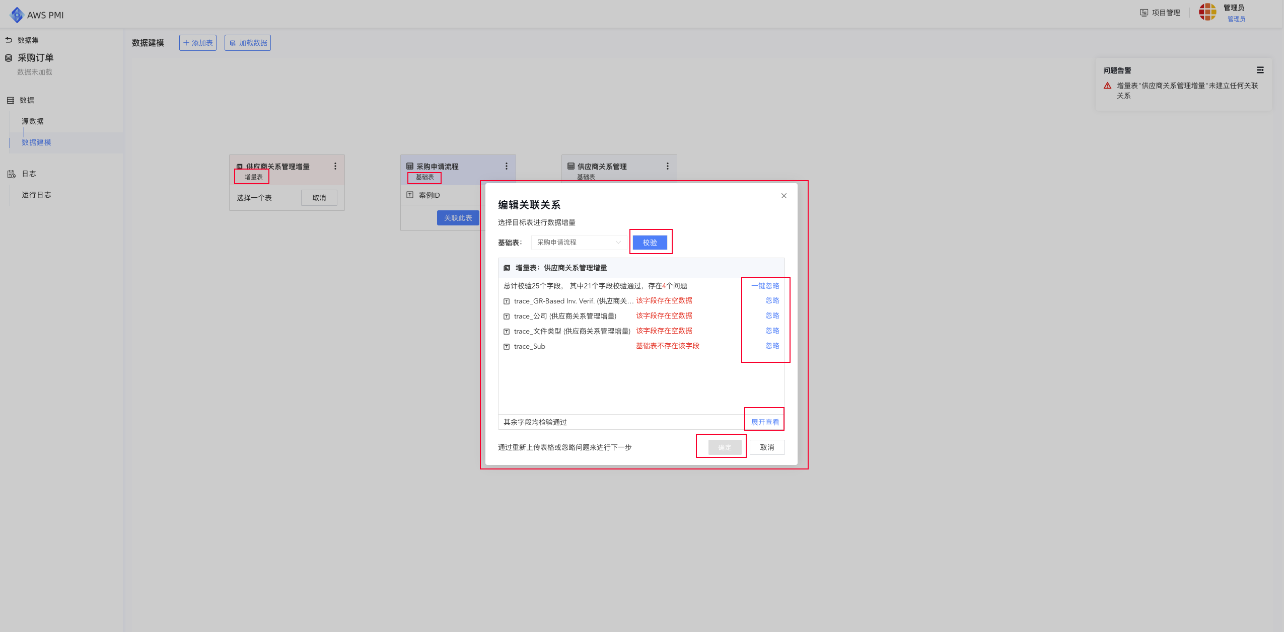Click 取消 in the 编辑关联关系 dialog

[x=767, y=447]
